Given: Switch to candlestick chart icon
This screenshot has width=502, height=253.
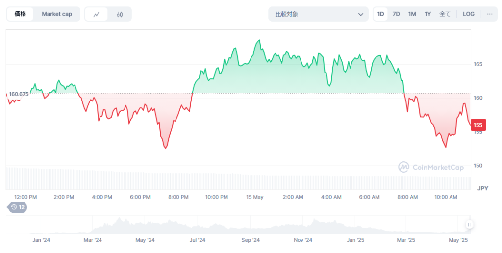Looking at the screenshot, I should (120, 14).
